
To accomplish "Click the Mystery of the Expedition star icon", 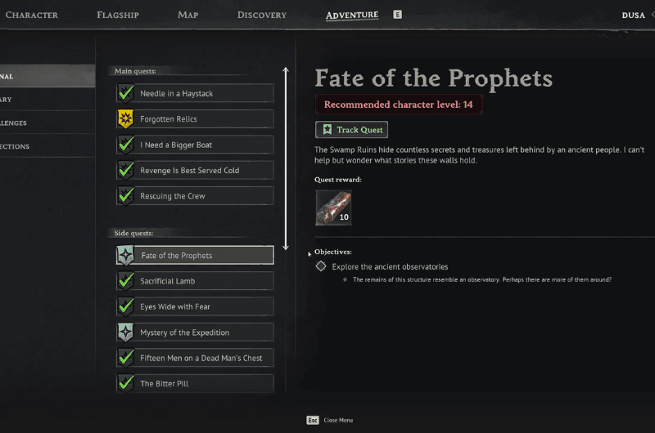I will tap(125, 333).
